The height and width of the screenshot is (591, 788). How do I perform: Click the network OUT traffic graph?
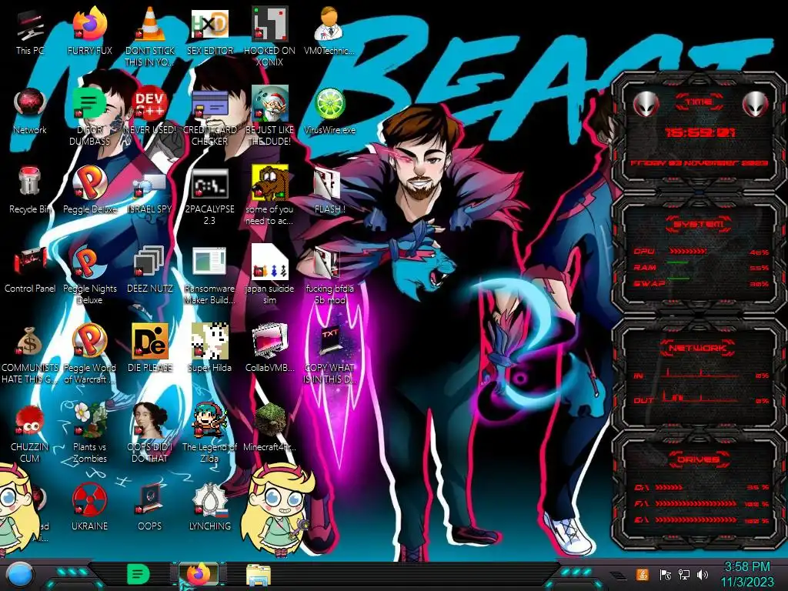tap(700, 397)
